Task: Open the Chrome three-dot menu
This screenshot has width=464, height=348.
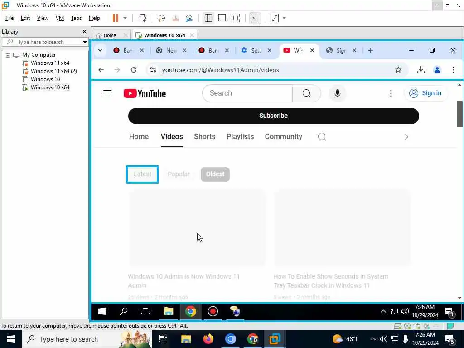Action: (x=453, y=70)
